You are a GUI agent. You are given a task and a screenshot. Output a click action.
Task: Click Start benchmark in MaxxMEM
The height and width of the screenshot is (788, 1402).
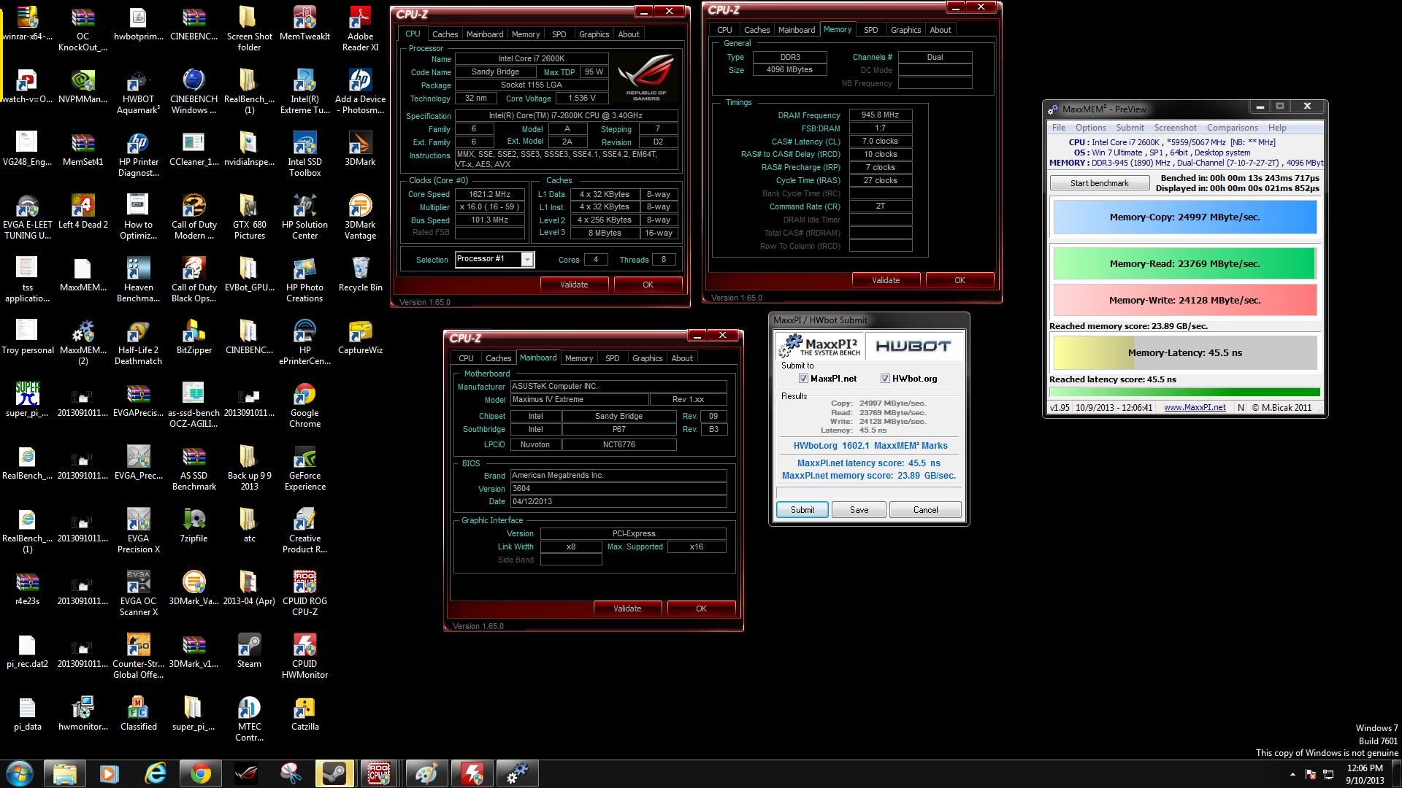[1099, 183]
